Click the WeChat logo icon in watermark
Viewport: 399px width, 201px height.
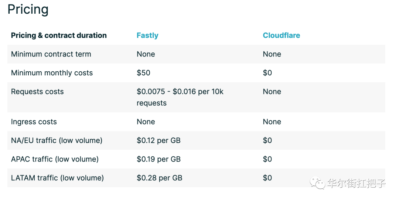(x=317, y=183)
